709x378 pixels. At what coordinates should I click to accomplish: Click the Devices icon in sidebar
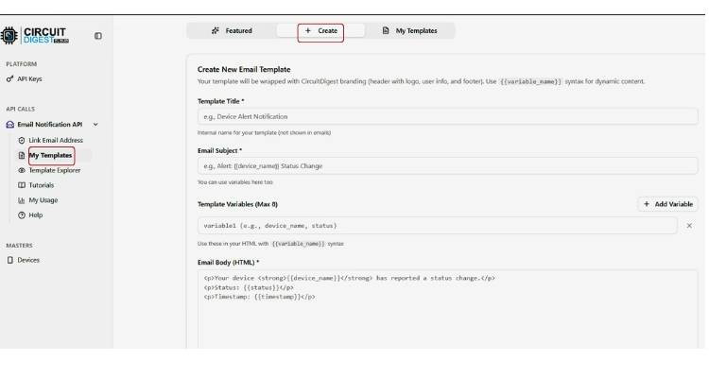point(10,260)
